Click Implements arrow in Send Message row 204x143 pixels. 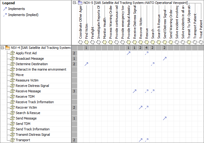(x=165, y=118)
